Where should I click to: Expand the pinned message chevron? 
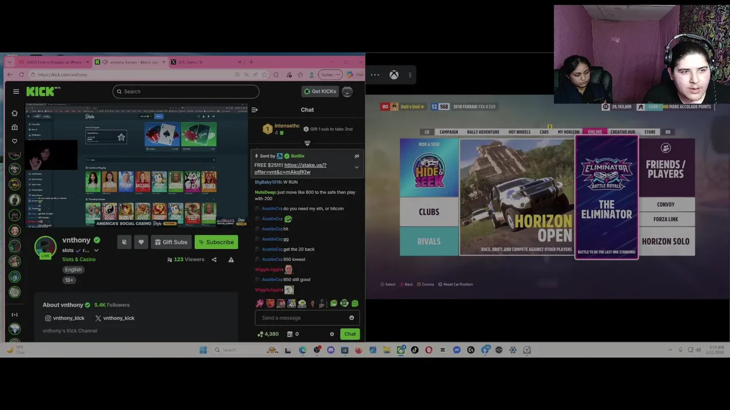(x=356, y=167)
